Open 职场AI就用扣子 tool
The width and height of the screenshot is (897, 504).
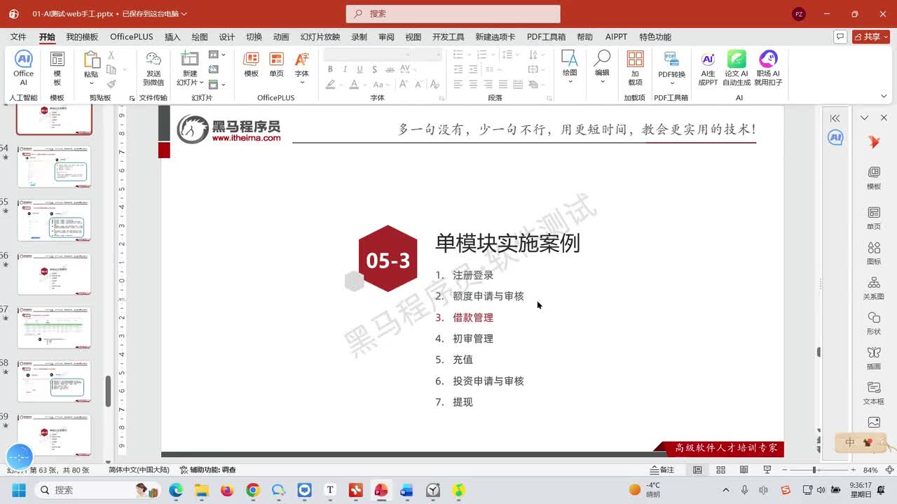point(768,68)
